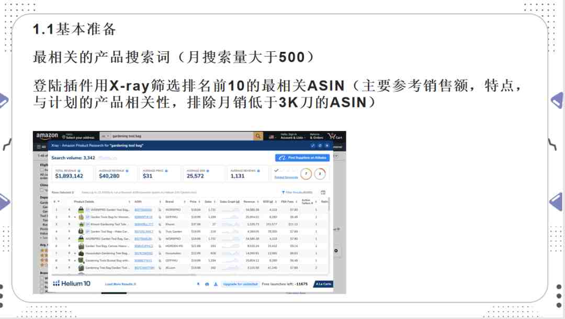This screenshot has width=565, height=319.
Task: Open Returns & Orders on Amazon
Action: (317, 136)
